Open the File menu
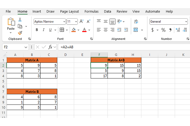The image size is (190, 126). click(x=8, y=11)
